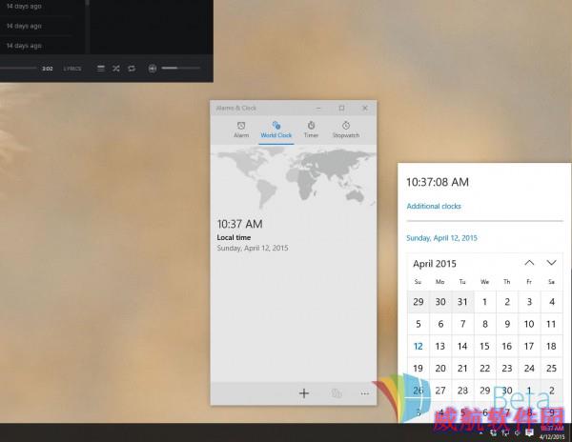This screenshot has height=442, width=572.
Task: Open the network icon in the system tray
Action: pyautogui.click(x=505, y=432)
